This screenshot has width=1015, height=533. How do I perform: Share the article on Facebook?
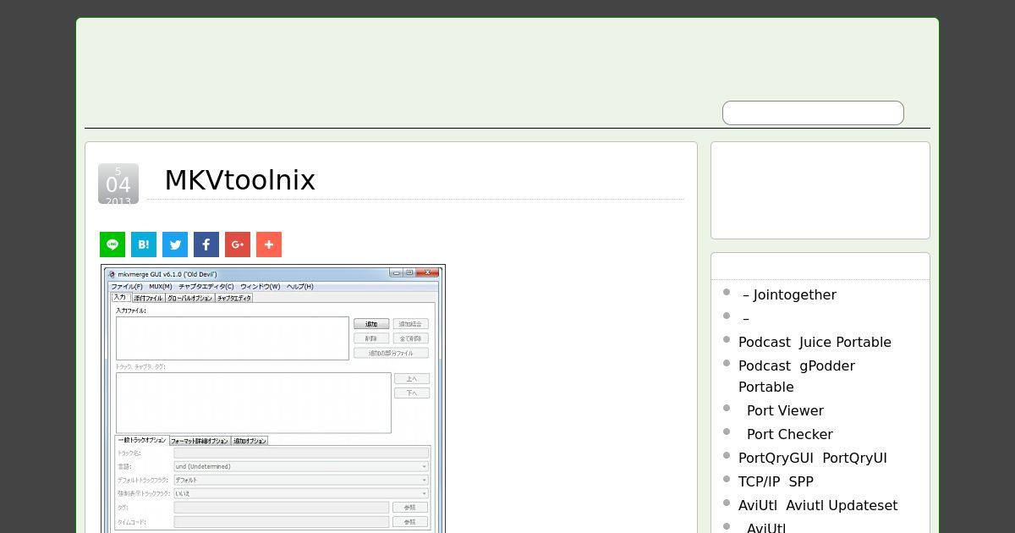tap(206, 245)
